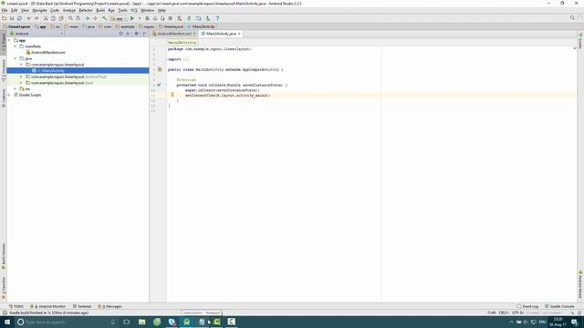Click the class gutter icon beside MainActivity

tap(160, 69)
